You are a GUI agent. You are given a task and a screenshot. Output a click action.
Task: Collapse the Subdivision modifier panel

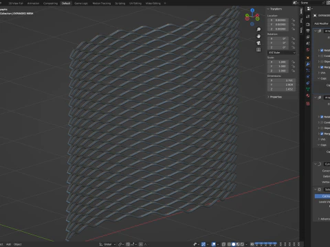pos(316,189)
